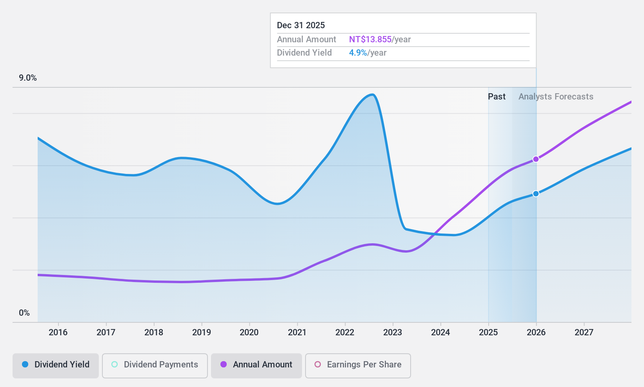Click the 2019 axis label

tap(202, 333)
